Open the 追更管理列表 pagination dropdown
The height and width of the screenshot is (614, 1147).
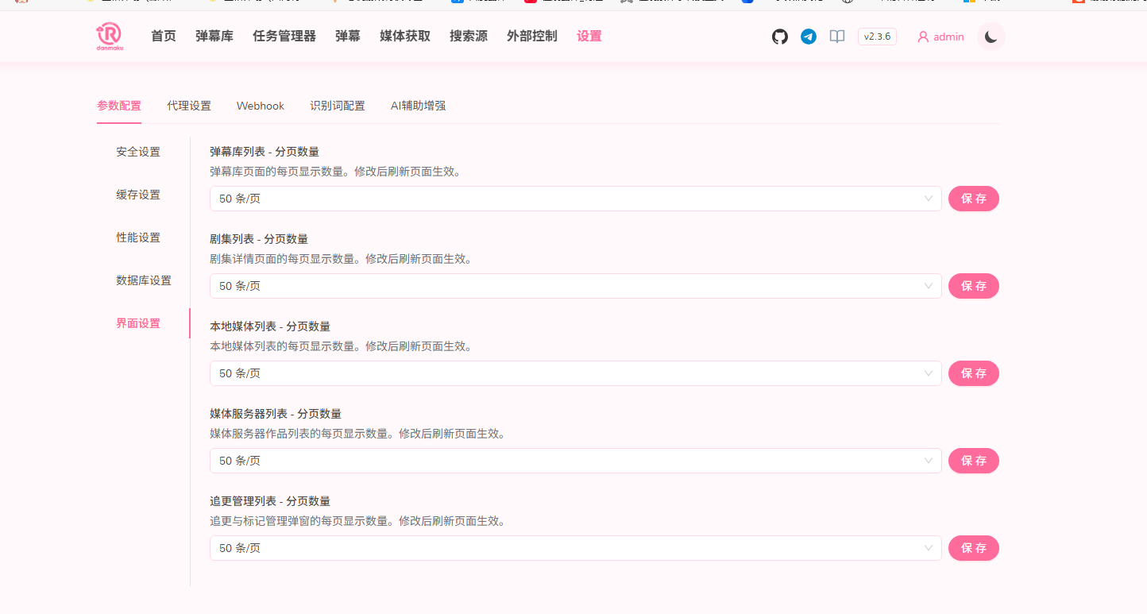(x=574, y=548)
